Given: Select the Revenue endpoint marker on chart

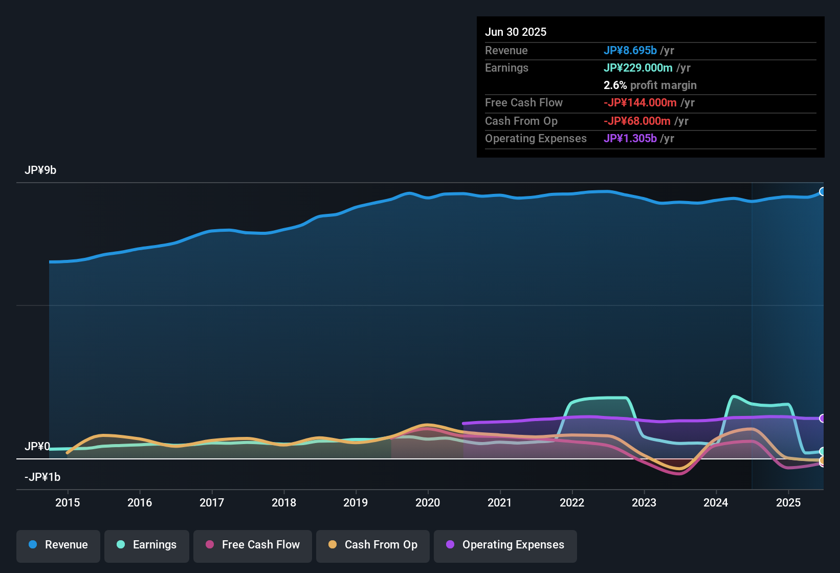Looking at the screenshot, I should point(823,192).
